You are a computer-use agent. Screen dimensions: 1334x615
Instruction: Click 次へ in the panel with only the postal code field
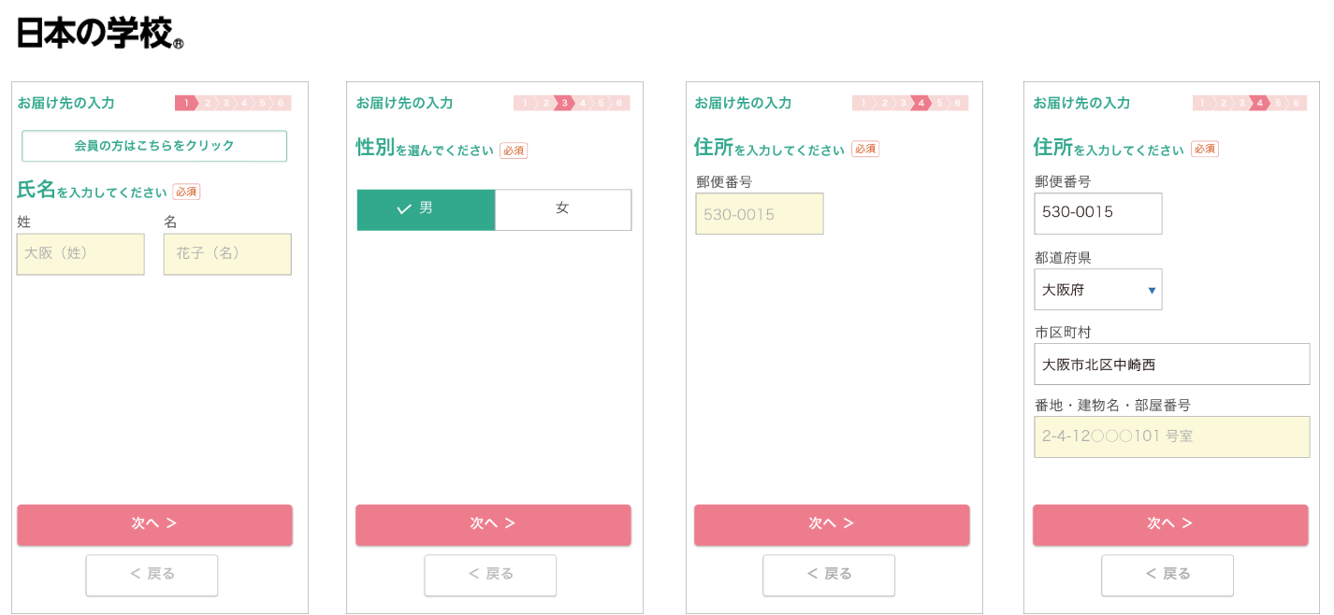(832, 524)
